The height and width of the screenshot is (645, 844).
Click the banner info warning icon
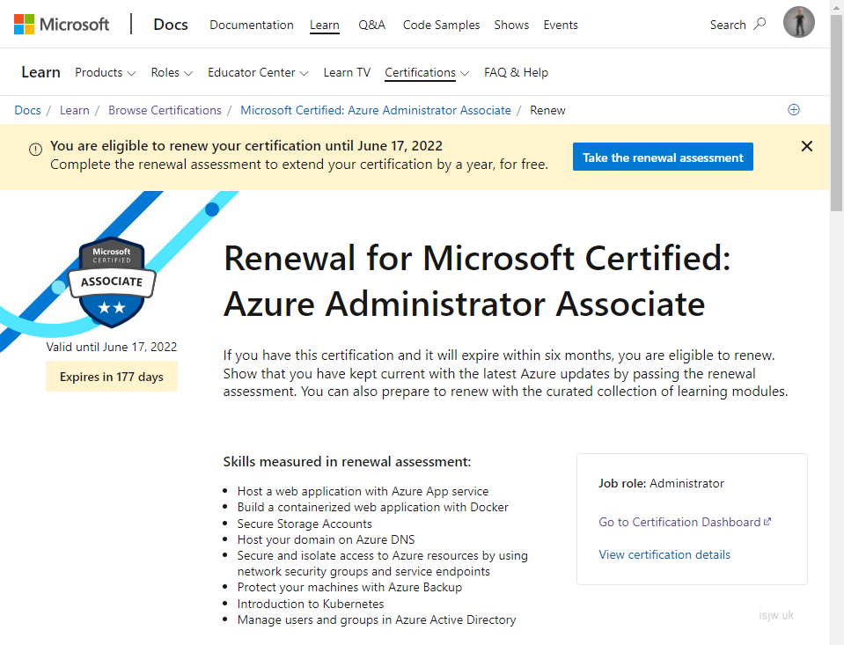click(35, 149)
